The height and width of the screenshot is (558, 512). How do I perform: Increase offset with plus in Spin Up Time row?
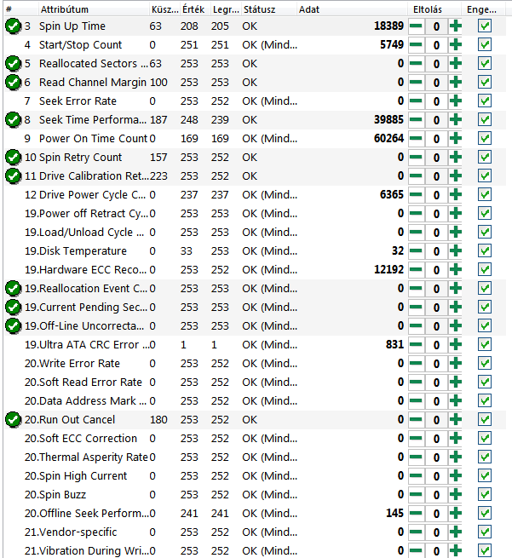coord(456,26)
